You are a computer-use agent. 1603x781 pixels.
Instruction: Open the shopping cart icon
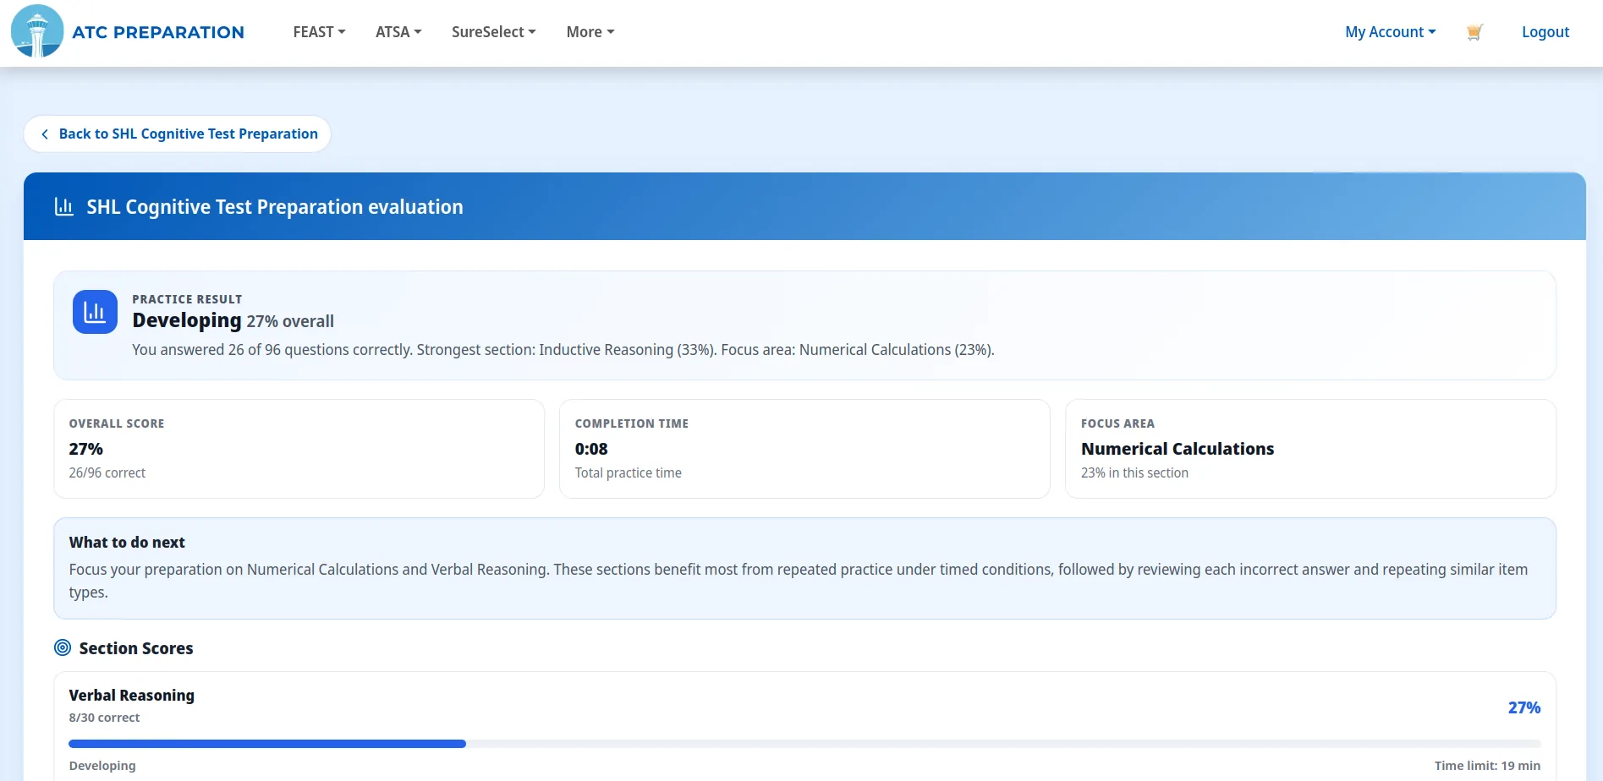[1474, 32]
